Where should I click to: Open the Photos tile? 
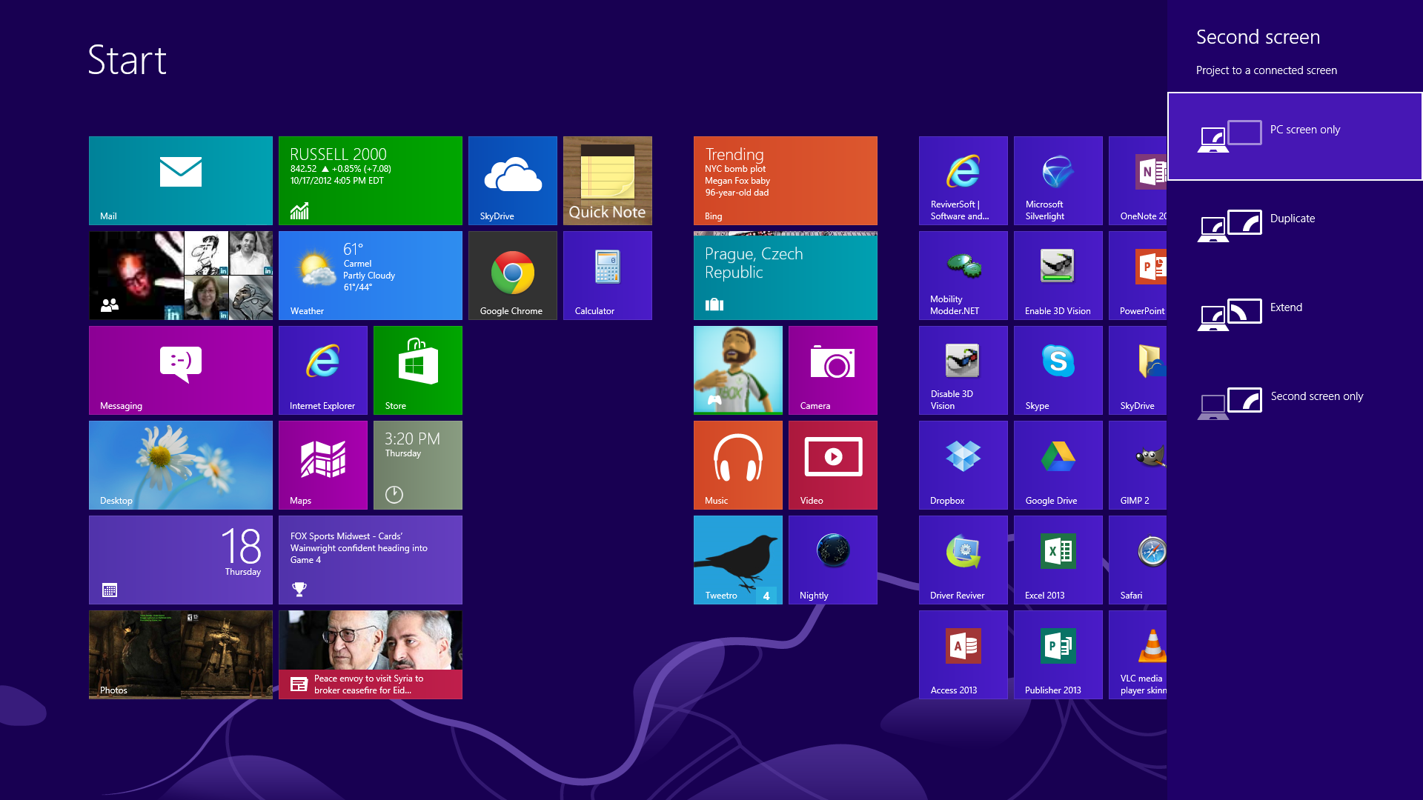[181, 655]
